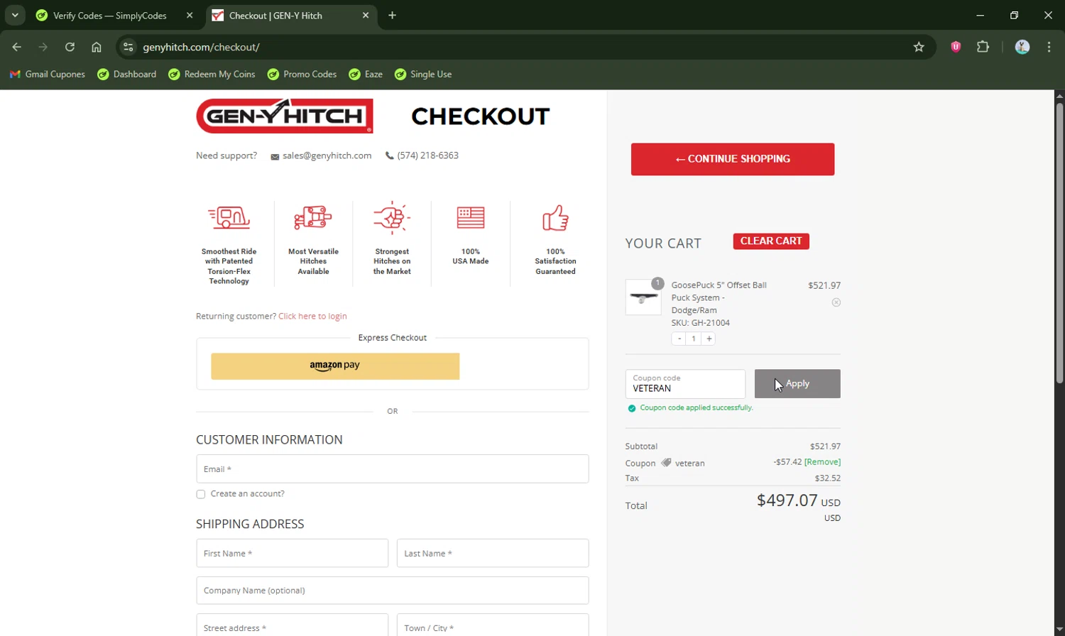View site information icon in address bar
This screenshot has height=636, width=1065.
click(128, 47)
